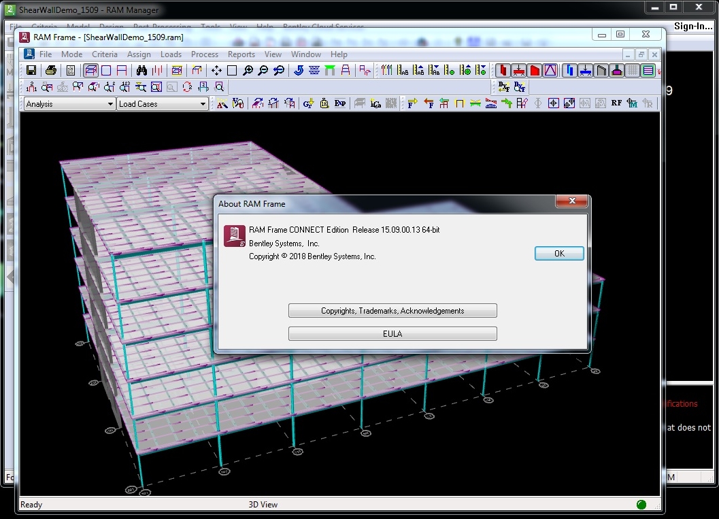Click the red circular arrows refresh icon
Screen dimensions: 719x519
click(187, 86)
